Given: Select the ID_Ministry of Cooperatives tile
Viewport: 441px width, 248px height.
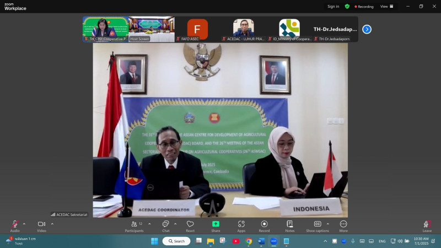Looking at the screenshot, I should (289, 29).
